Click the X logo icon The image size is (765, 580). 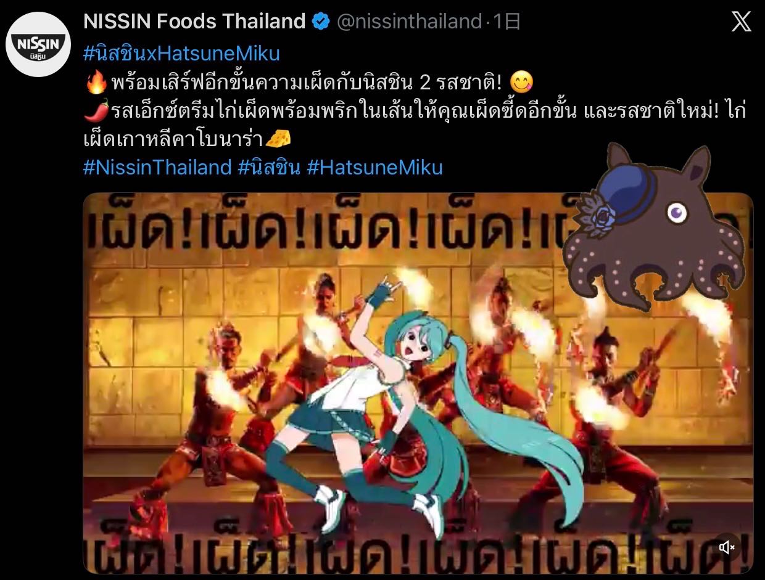click(741, 22)
